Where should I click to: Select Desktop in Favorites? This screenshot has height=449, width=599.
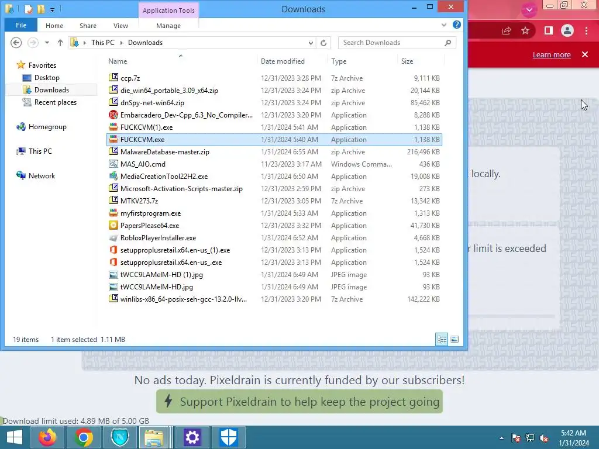47,78
